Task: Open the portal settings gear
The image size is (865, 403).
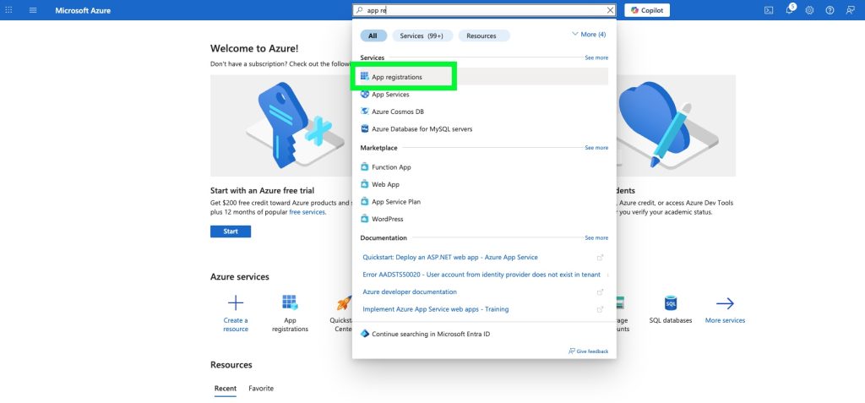Action: (809, 10)
